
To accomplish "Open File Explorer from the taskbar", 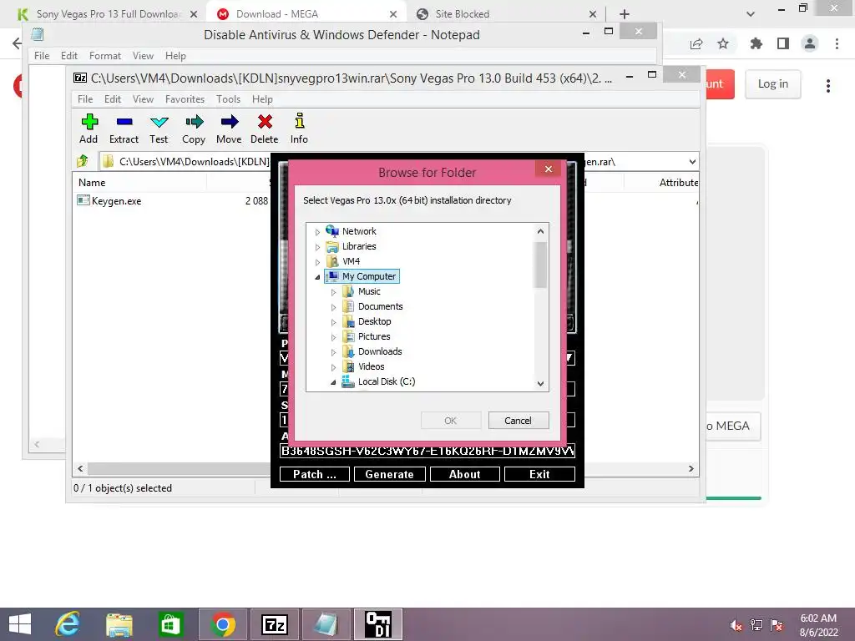I will [119, 624].
